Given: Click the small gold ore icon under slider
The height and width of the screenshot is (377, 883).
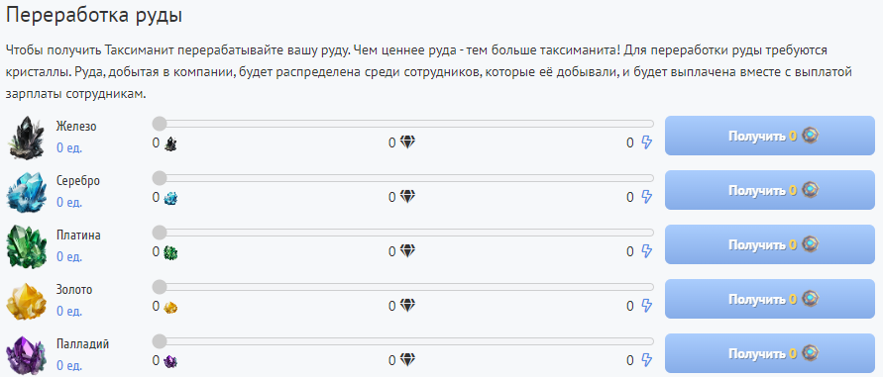Looking at the screenshot, I should (x=170, y=307).
